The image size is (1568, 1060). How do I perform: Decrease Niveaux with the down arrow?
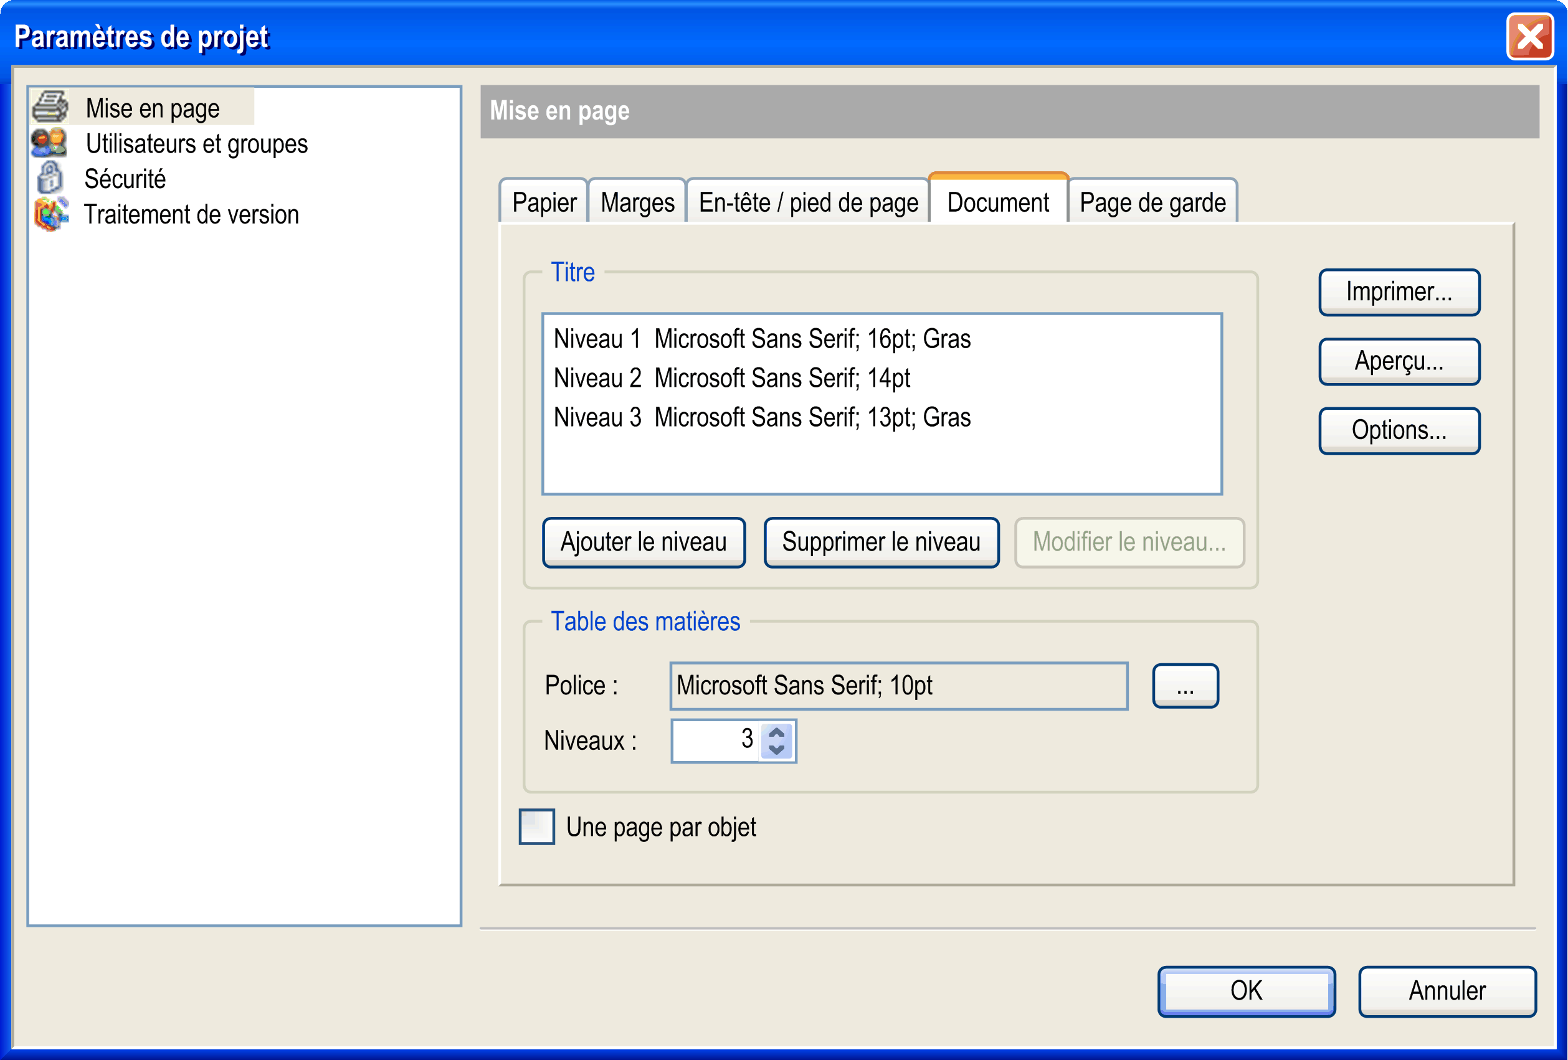click(x=777, y=750)
